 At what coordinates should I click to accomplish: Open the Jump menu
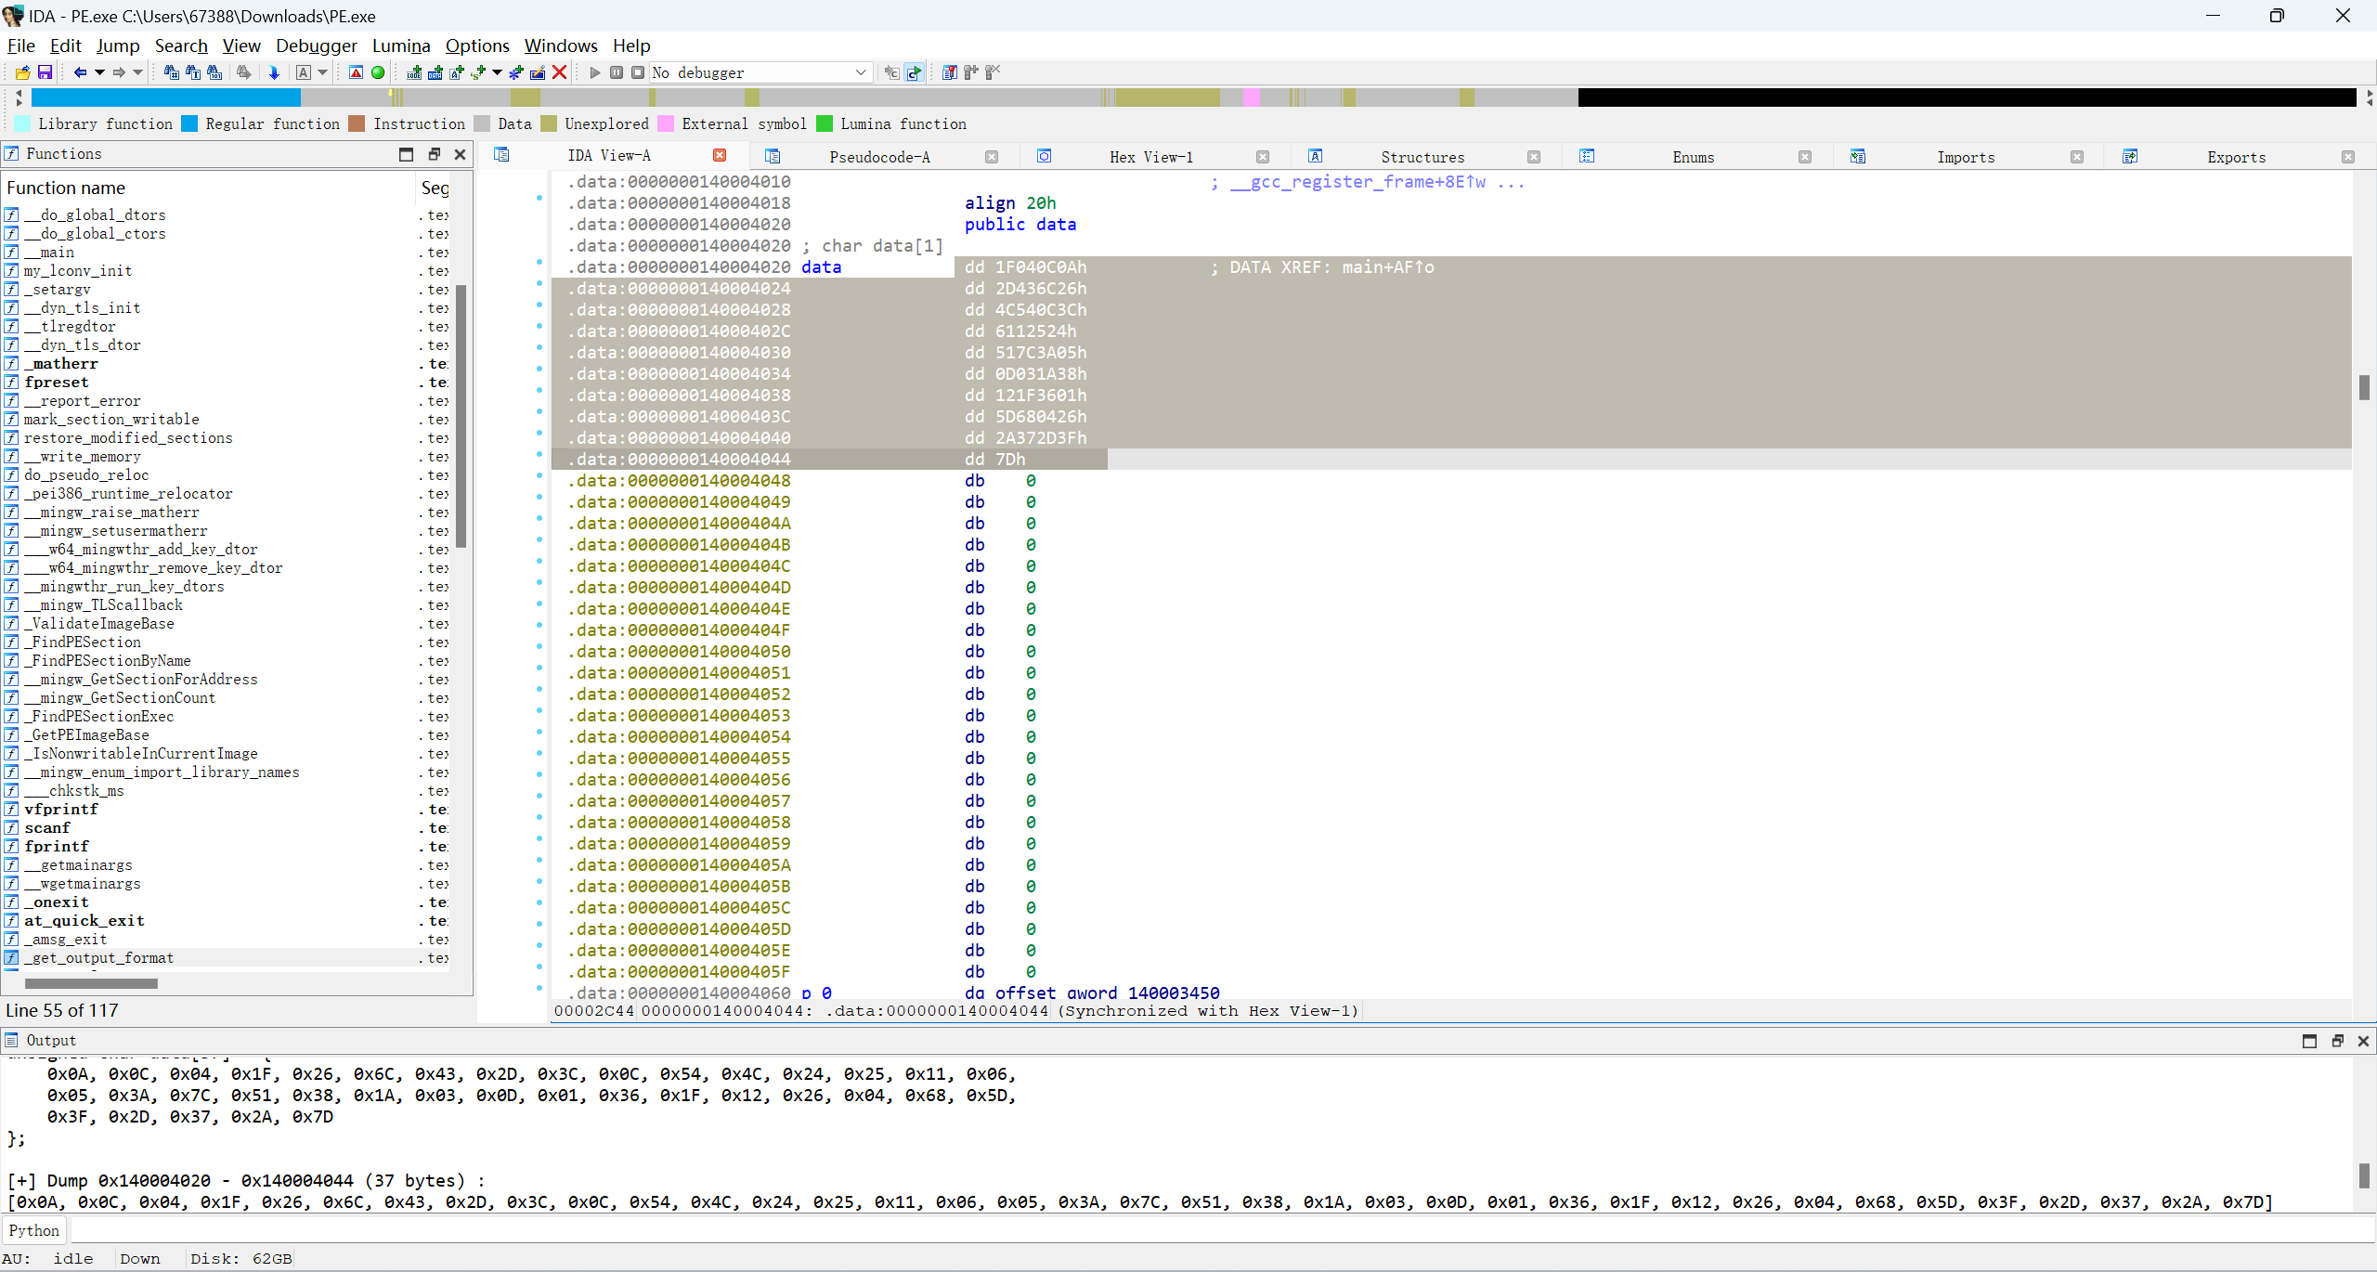[x=118, y=45]
